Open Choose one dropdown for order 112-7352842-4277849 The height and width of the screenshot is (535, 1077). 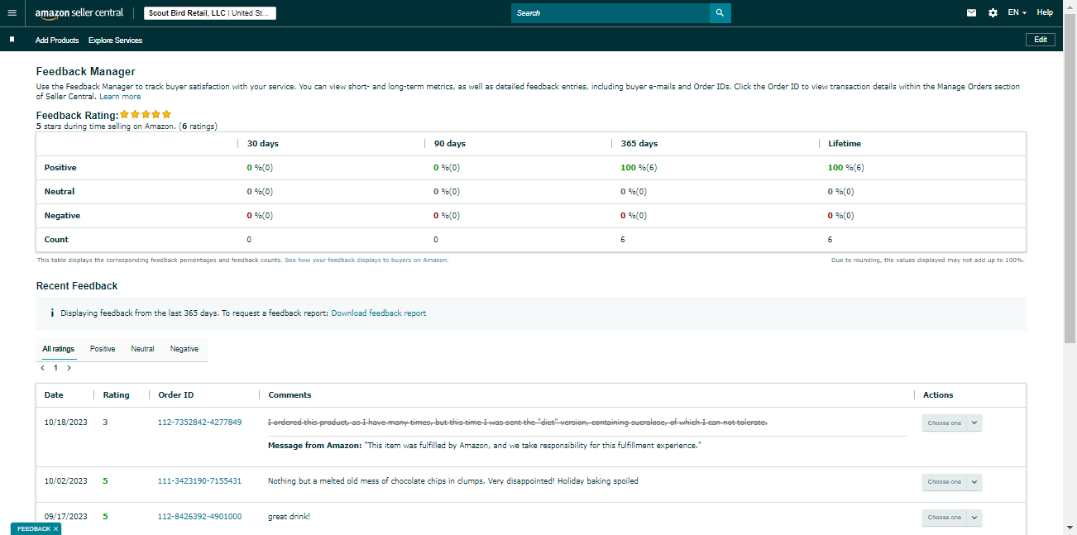(952, 423)
